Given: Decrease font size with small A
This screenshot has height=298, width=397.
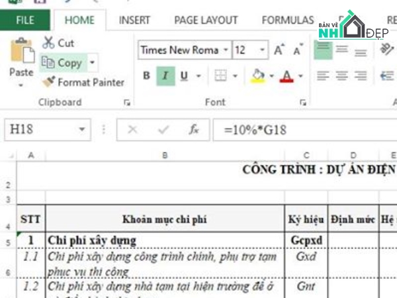Looking at the screenshot, I should click(x=298, y=50).
